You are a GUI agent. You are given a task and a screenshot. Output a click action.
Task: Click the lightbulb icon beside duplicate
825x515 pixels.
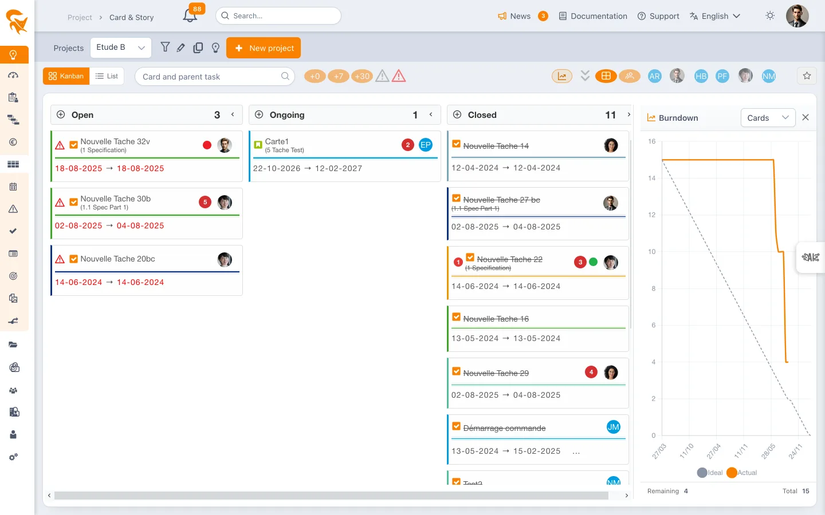[x=215, y=48]
